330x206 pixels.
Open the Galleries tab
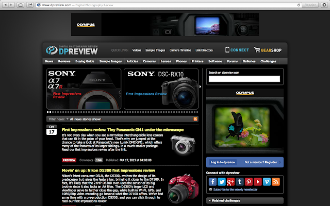click(249, 61)
